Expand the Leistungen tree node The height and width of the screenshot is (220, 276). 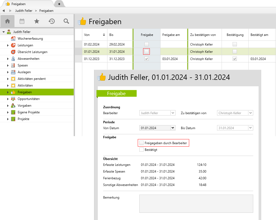(8, 45)
